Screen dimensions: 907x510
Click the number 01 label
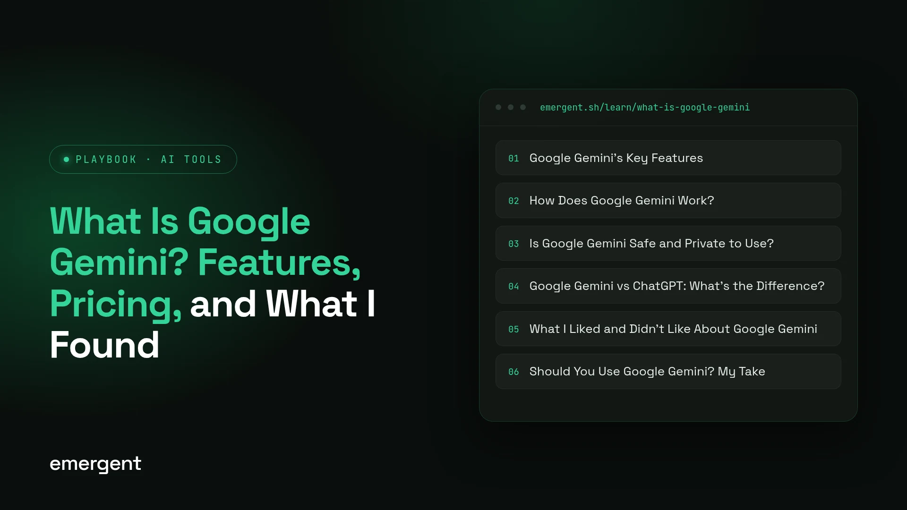tap(513, 158)
